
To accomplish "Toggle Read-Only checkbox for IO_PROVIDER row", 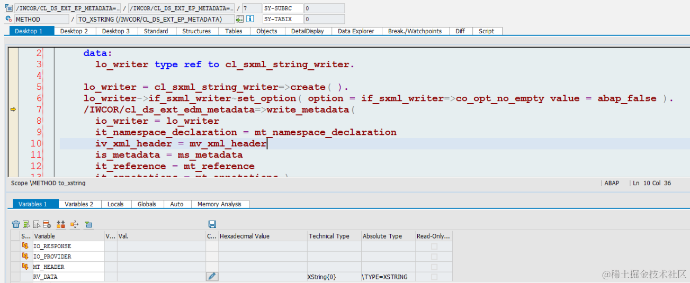I will pyautogui.click(x=434, y=257).
